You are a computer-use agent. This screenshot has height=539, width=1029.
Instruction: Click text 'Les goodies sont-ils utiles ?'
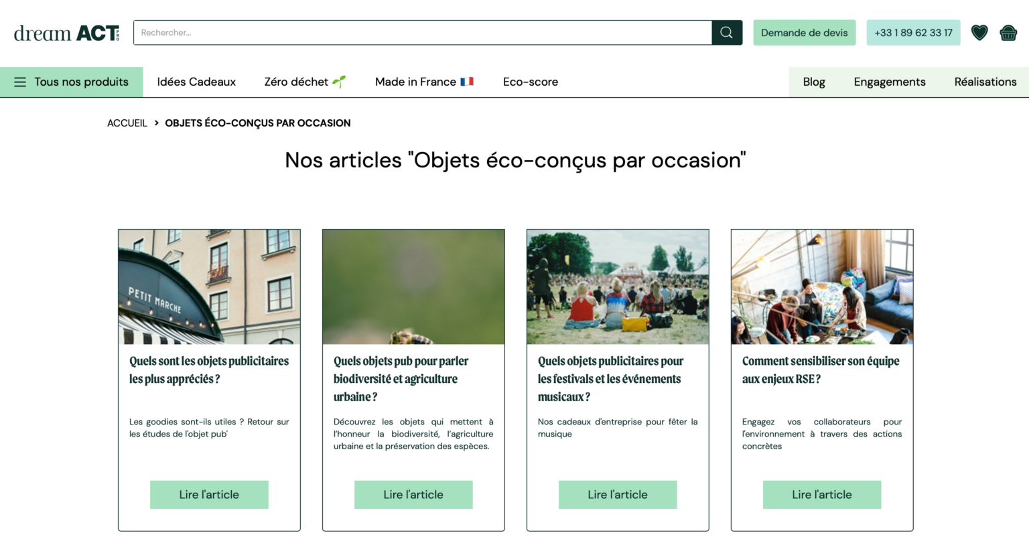(x=187, y=422)
